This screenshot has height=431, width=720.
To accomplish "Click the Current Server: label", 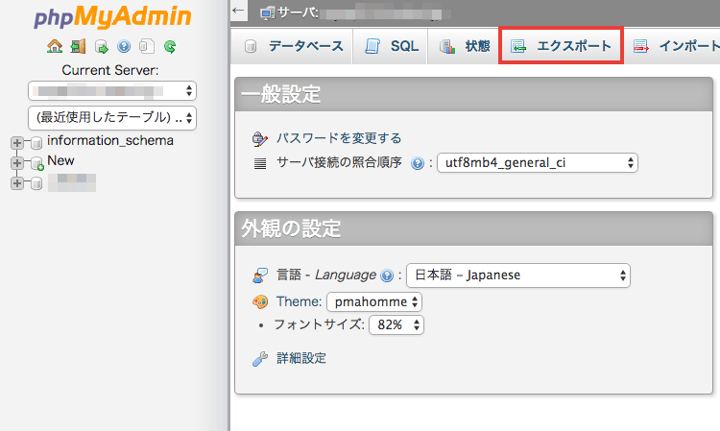I will coord(110,70).
